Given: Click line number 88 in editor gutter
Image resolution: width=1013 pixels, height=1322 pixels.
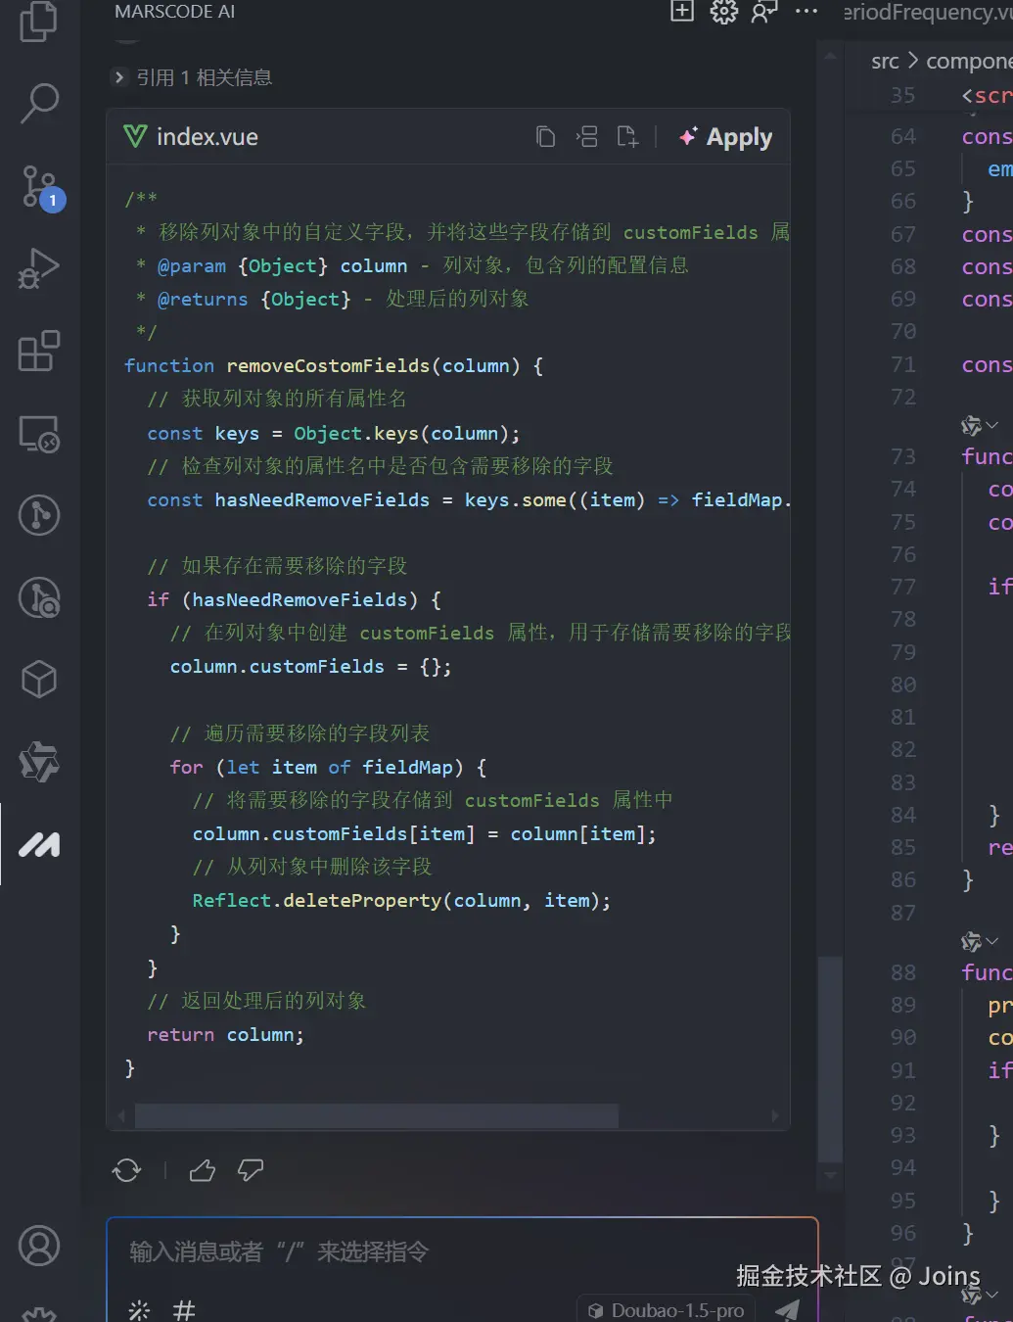Looking at the screenshot, I should point(902,972).
